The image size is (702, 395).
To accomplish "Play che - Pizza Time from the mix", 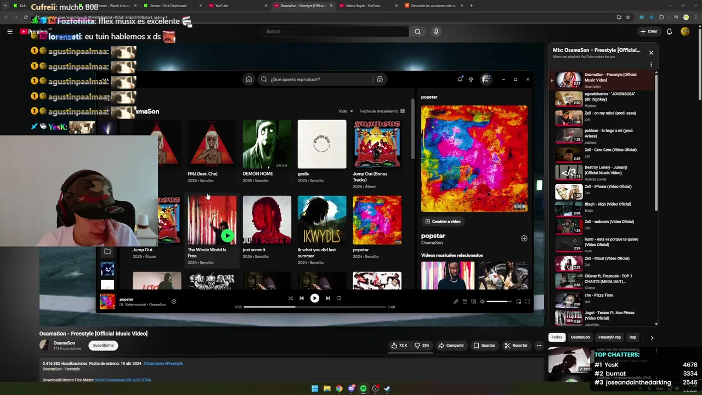I will (603, 300).
